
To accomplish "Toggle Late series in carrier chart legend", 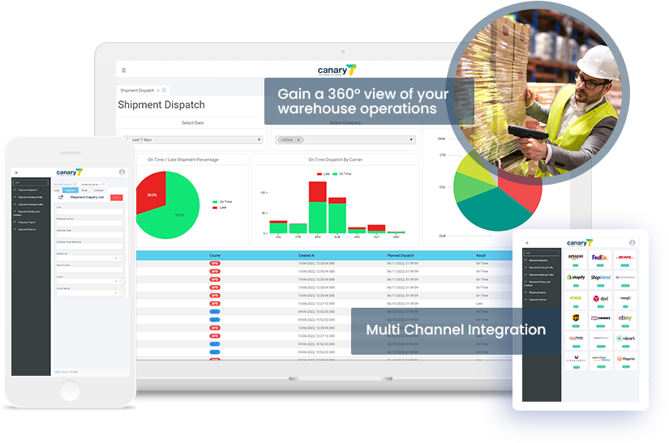I will coord(324,174).
